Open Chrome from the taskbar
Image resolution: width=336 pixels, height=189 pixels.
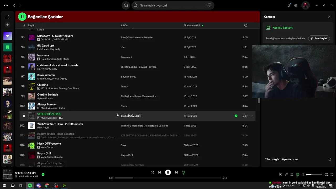tap(47, 186)
